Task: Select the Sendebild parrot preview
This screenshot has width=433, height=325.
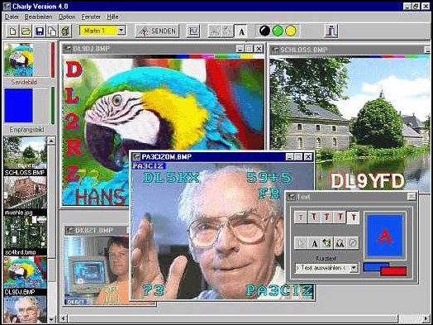Action: 19,60
